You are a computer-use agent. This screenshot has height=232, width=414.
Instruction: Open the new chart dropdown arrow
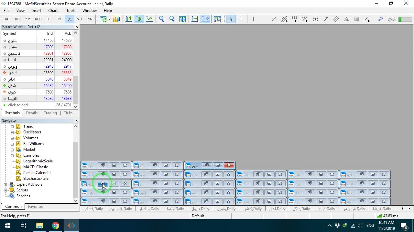coord(109,19)
